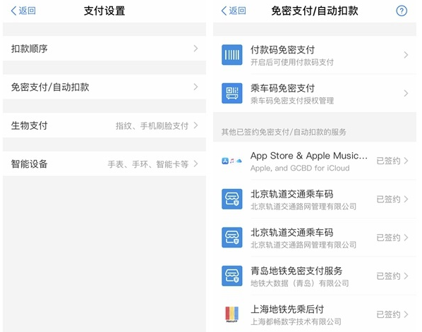Select 乘车码免密支付 entry

pos(315,93)
